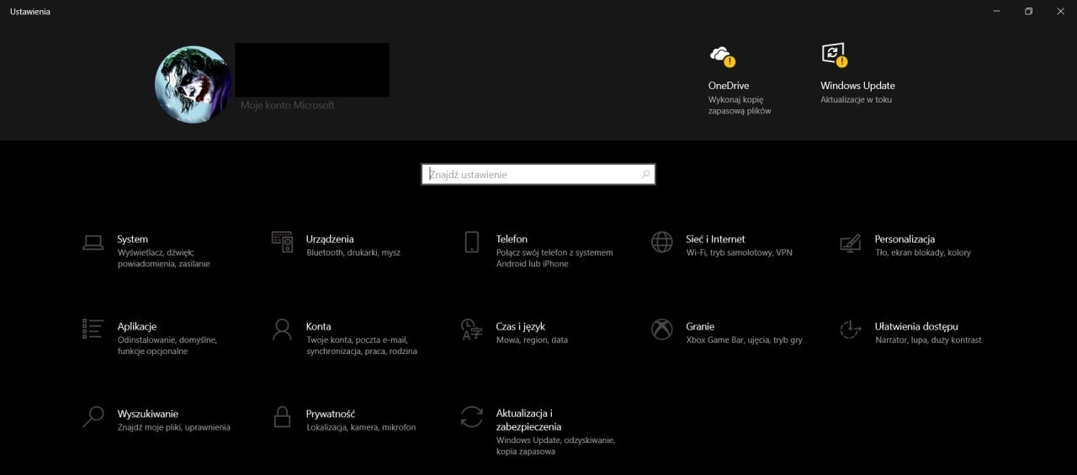The height and width of the screenshot is (475, 1077).
Task: Click the search magnifier in the search box
Action: pos(645,174)
